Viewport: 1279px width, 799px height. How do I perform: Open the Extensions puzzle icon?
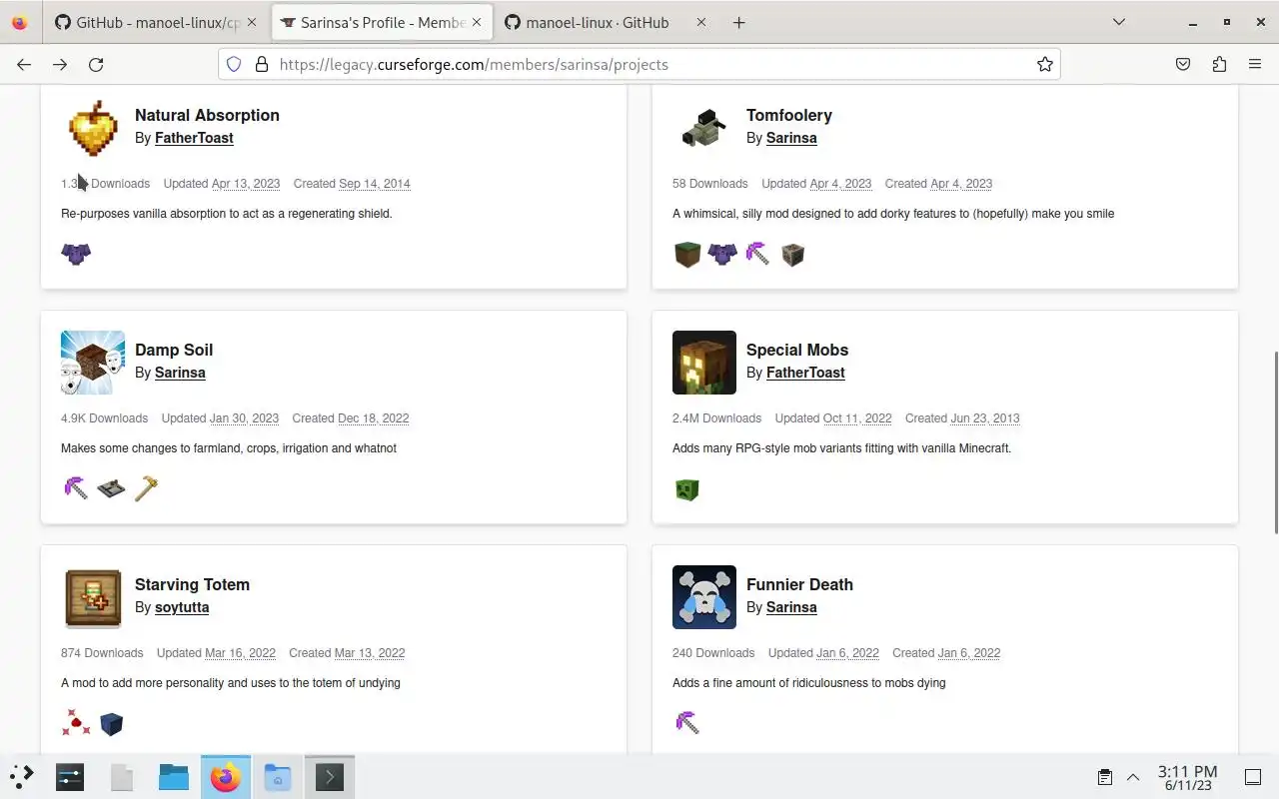1219,64
